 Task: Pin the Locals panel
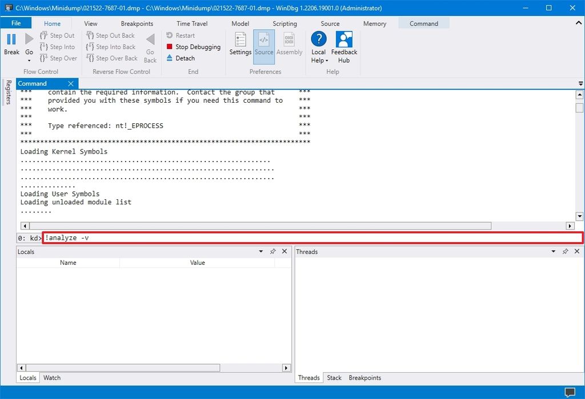click(273, 251)
